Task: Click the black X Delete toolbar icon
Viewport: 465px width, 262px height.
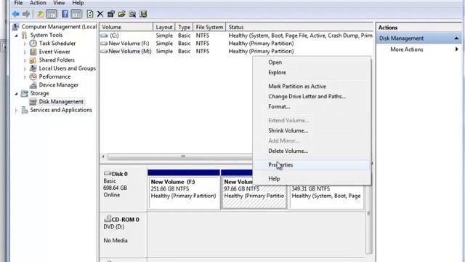Action: coord(100,14)
